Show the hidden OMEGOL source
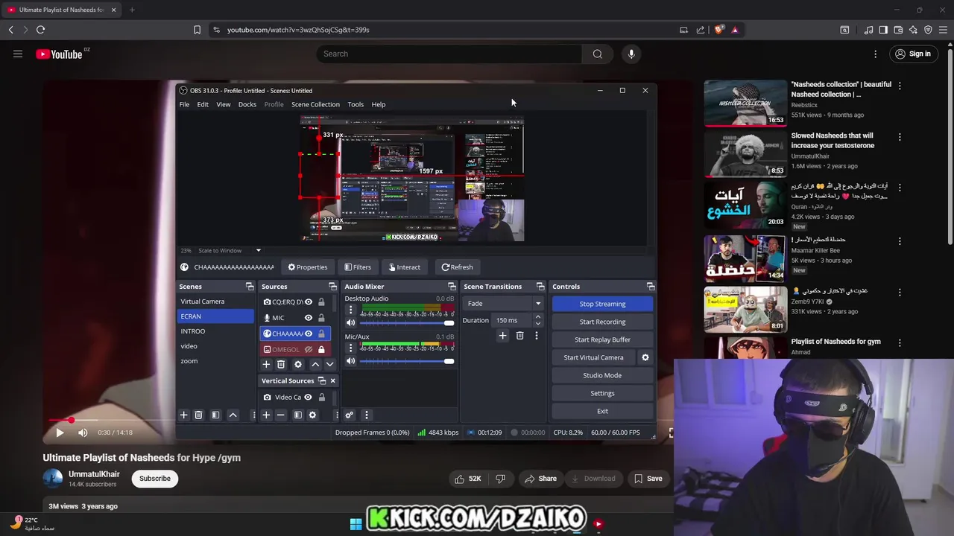Screen dimensions: 954x536 [x=308, y=349]
